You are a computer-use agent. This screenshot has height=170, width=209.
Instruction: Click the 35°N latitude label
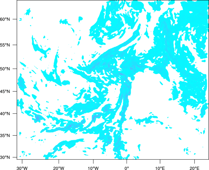click(x=5, y=135)
